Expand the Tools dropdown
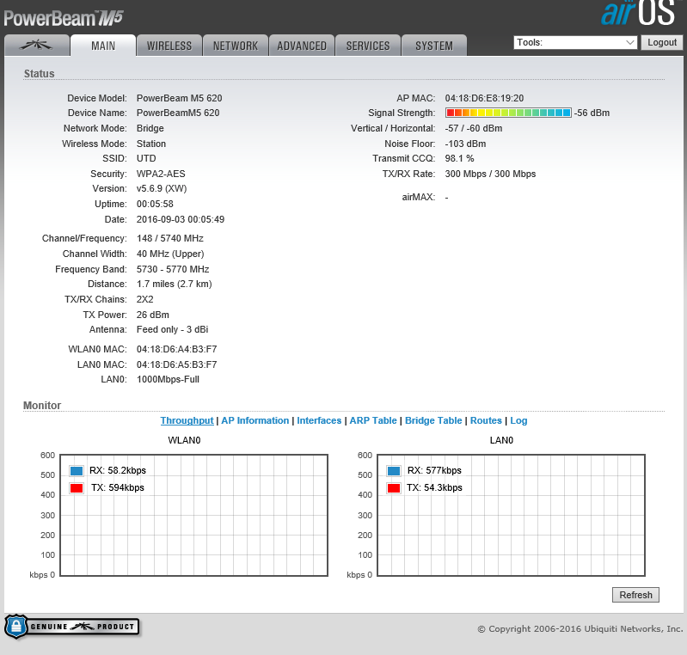Screen dimensions: 687x655 tap(575, 42)
